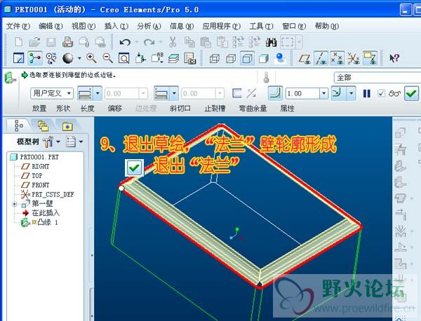Click the Print icon
421x321 pixels.
click(x=67, y=42)
